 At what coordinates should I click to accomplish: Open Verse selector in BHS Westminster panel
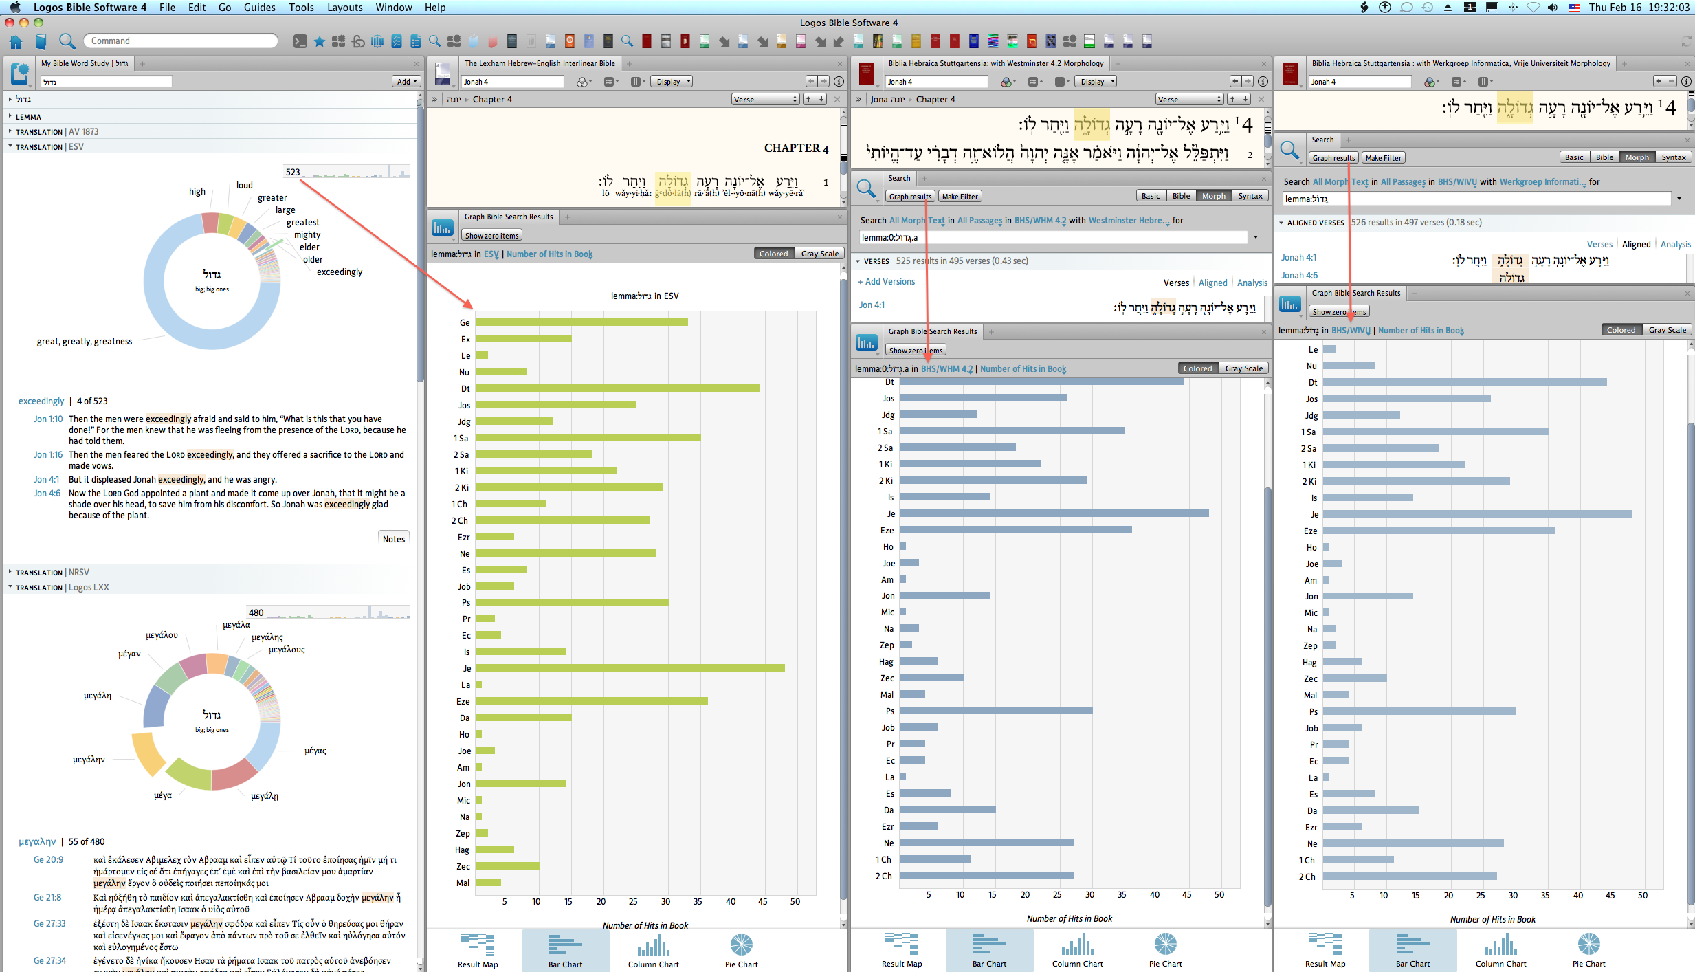[1189, 99]
